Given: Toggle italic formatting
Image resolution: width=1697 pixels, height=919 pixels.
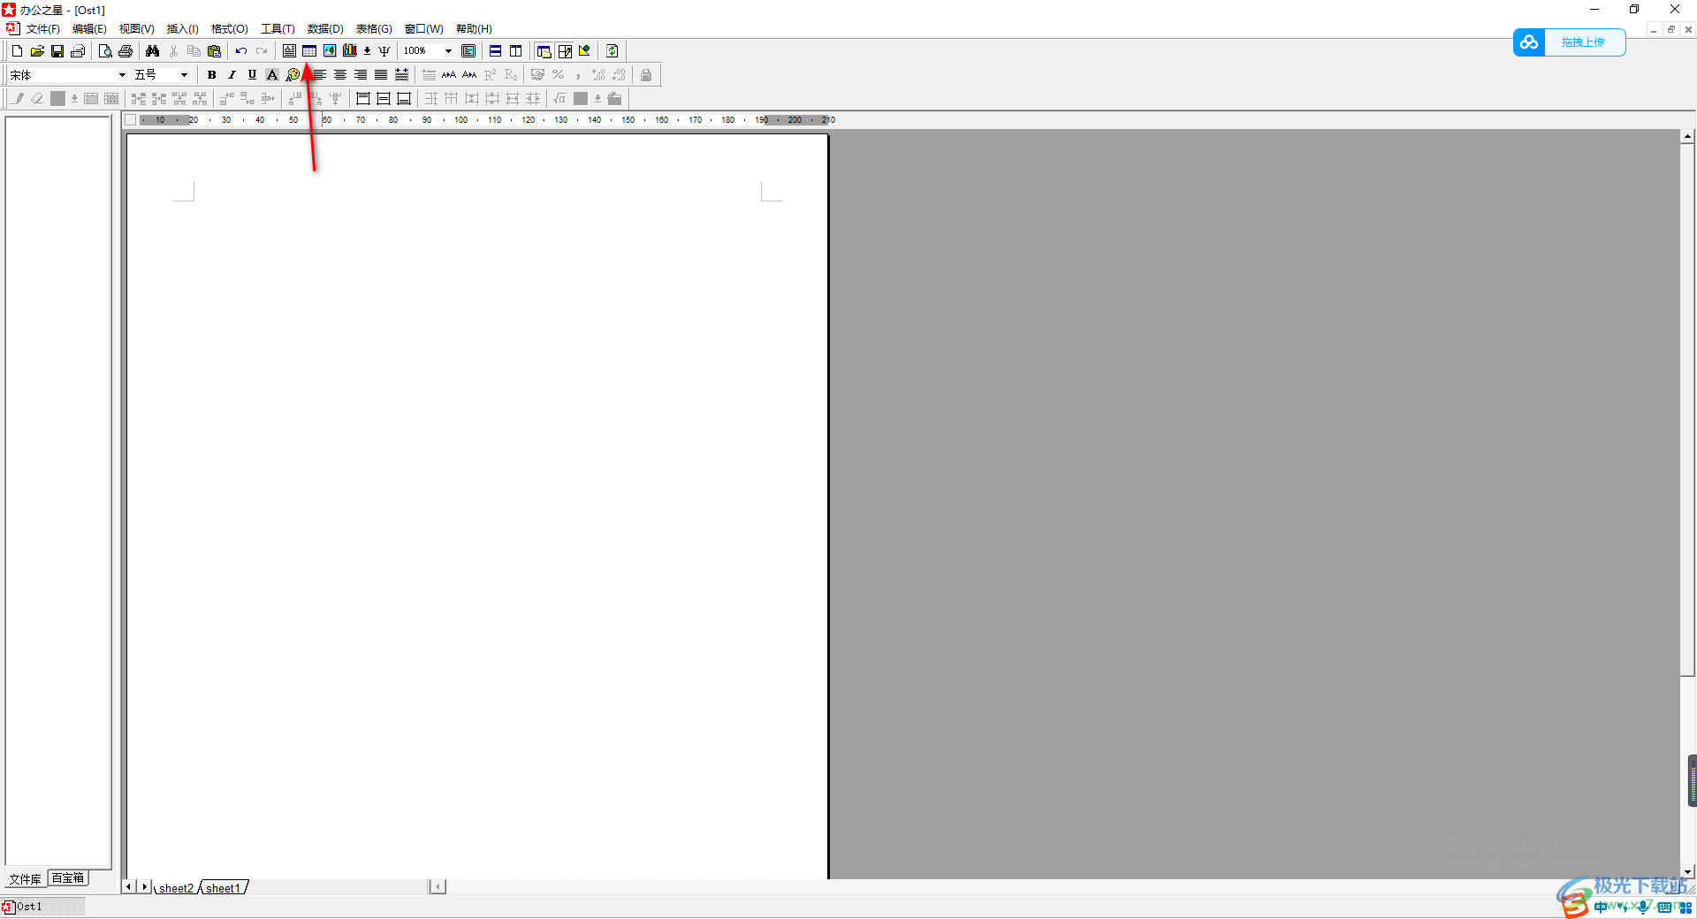Looking at the screenshot, I should tap(232, 75).
